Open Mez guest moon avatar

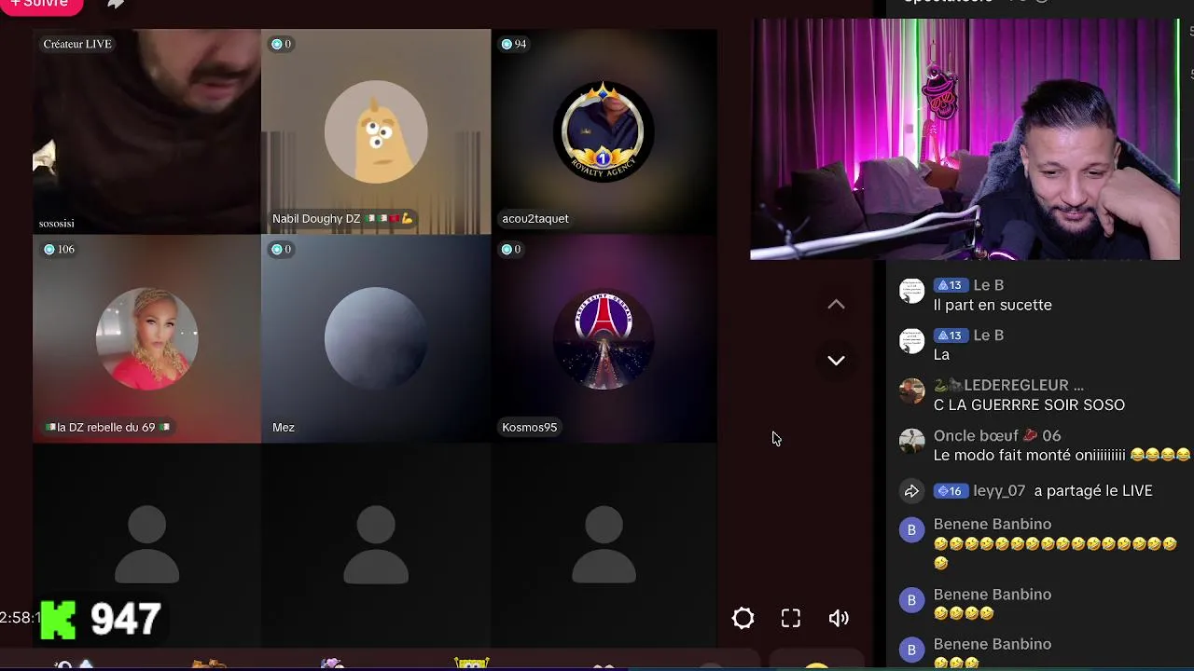point(376,338)
